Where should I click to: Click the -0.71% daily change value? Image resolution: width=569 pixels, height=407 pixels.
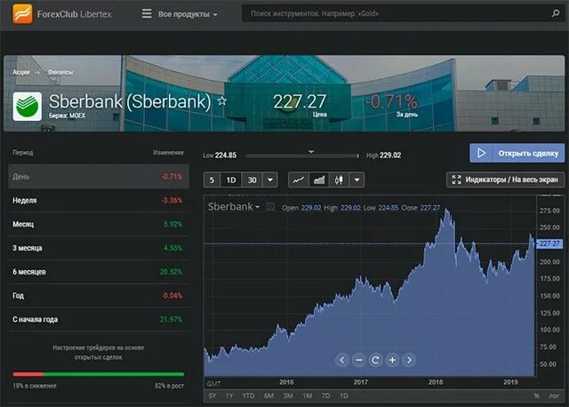click(391, 101)
